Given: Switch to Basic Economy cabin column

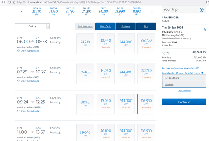Looking at the screenshot, I should coord(85,26).
